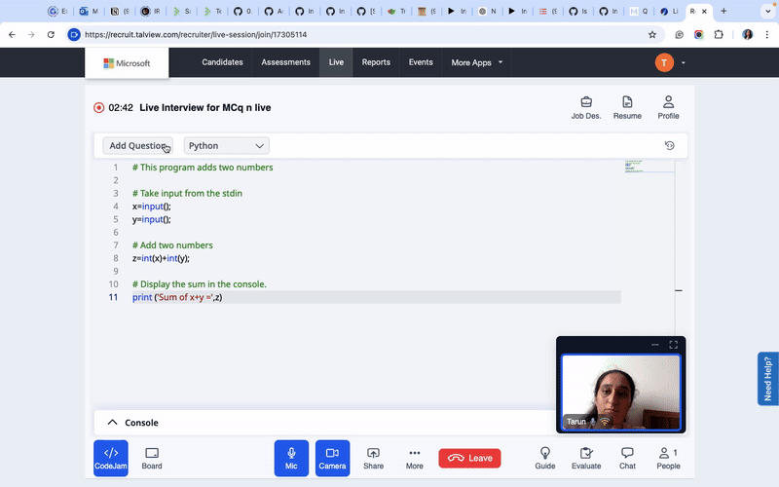Image resolution: width=779 pixels, height=487 pixels.
Task: Click the recording indicator icon
Action: click(99, 107)
